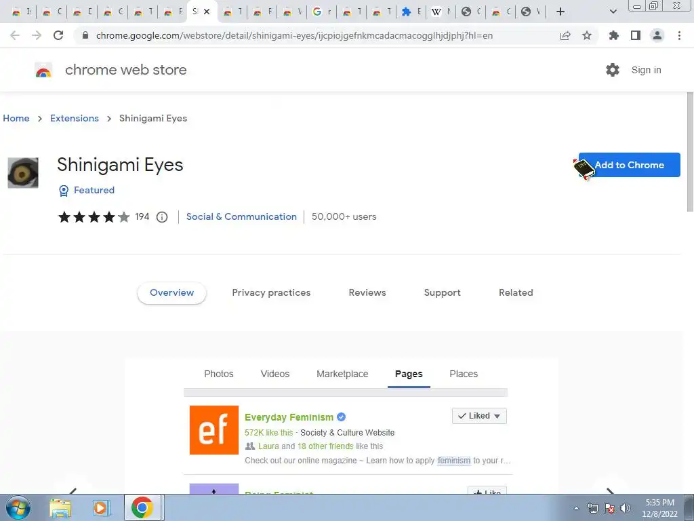Click the network tray icon
The width and height of the screenshot is (694, 521).
point(592,508)
